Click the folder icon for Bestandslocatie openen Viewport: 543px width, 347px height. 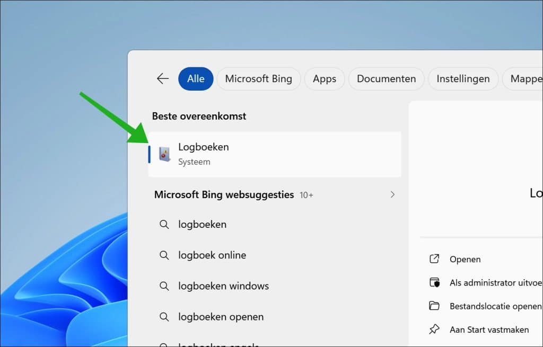click(x=434, y=306)
